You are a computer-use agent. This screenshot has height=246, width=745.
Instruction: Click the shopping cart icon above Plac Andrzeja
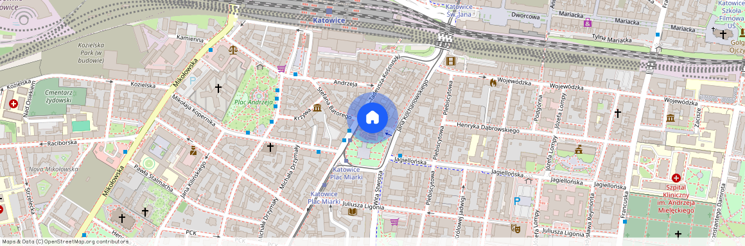[282, 69]
